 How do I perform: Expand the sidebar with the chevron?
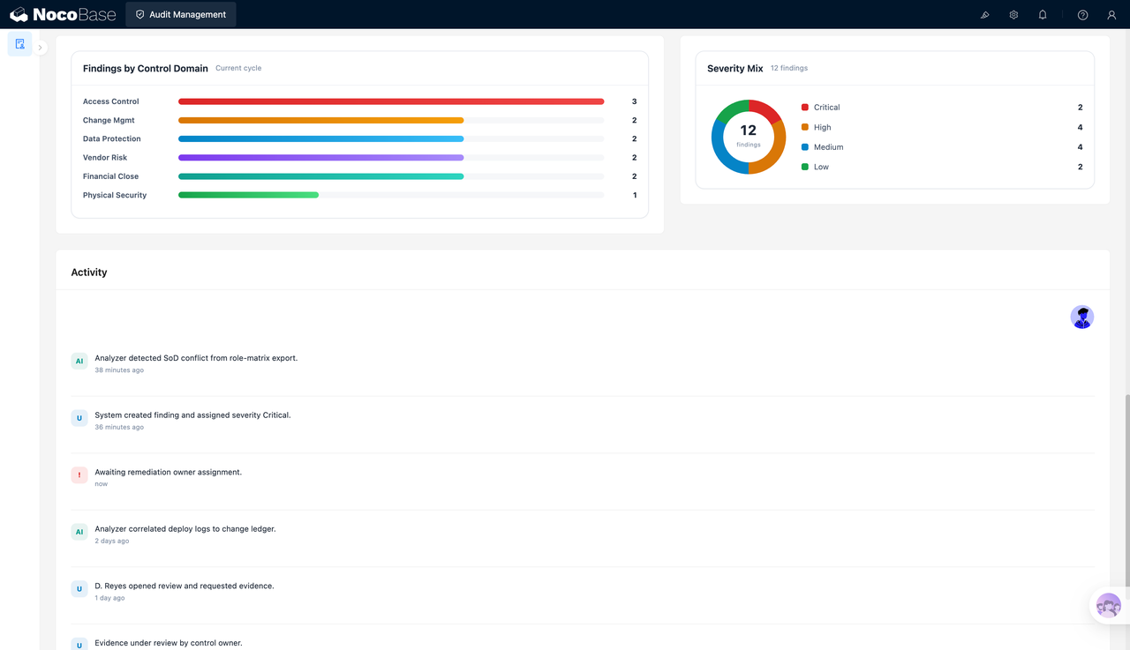(40, 48)
